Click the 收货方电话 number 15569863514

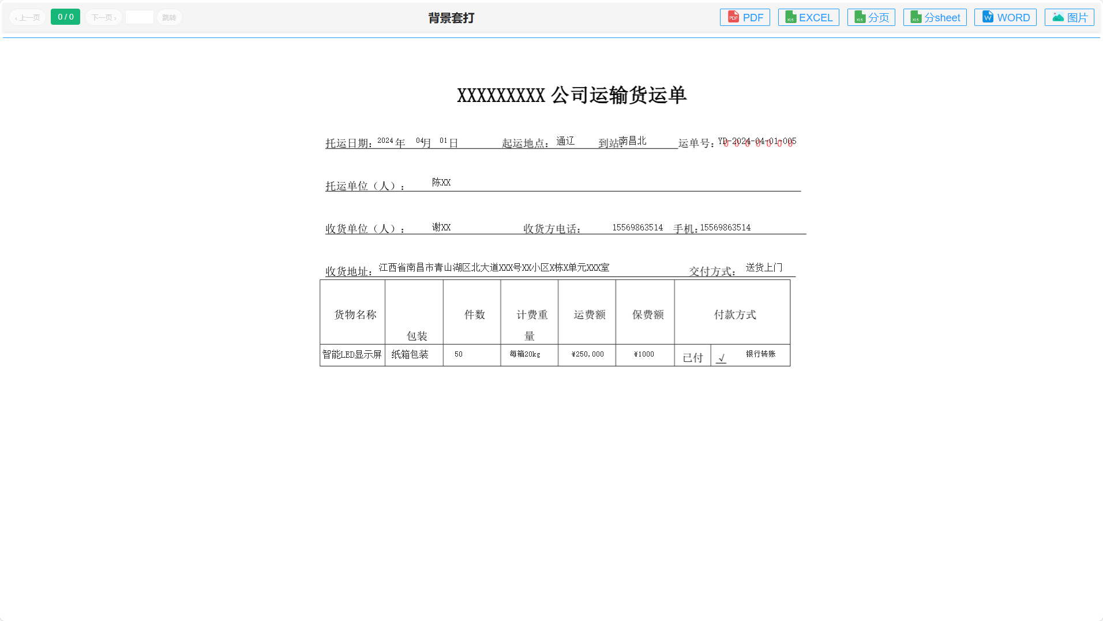pyautogui.click(x=637, y=228)
